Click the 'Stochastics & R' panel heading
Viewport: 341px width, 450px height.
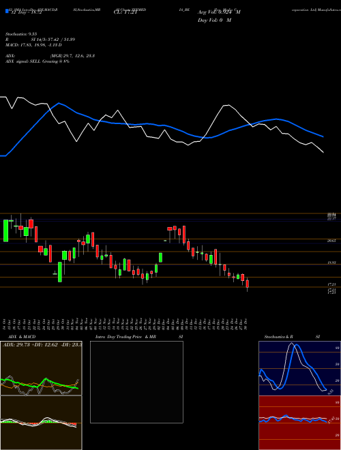coord(280,337)
